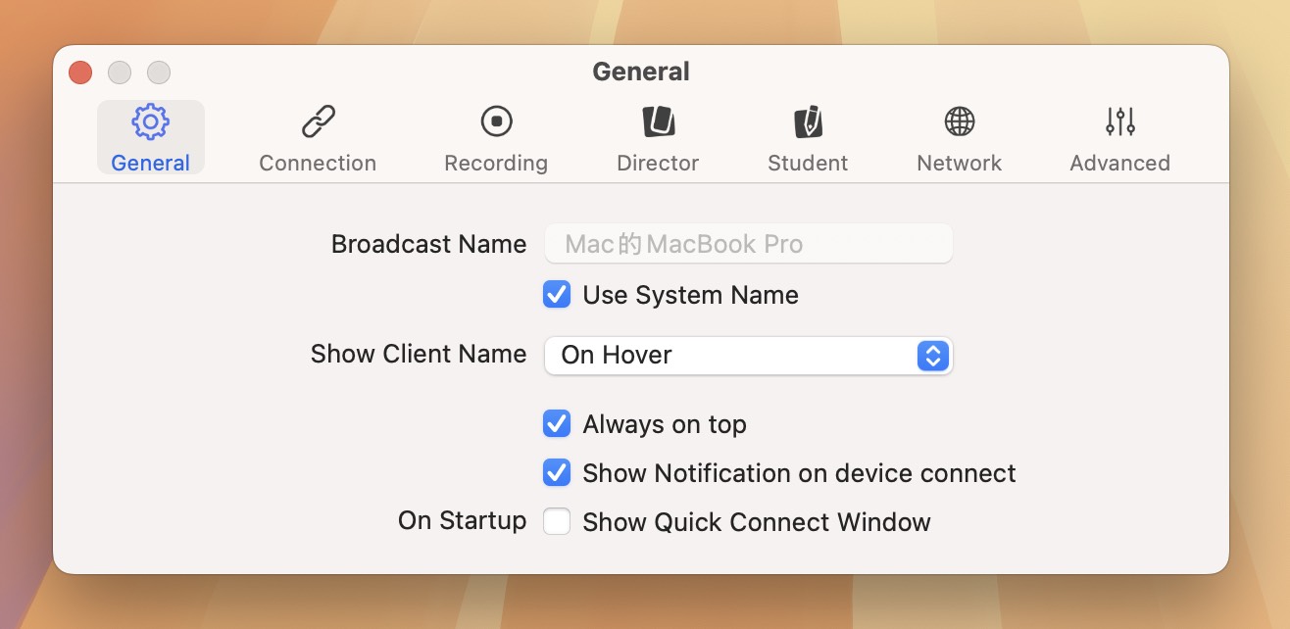Open the Connection link-chain tab
Viewport: 1290px width, 629px height.
click(x=318, y=138)
